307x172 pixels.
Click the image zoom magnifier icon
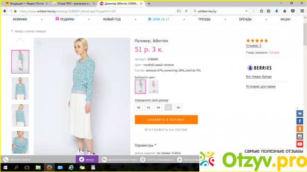39,43
